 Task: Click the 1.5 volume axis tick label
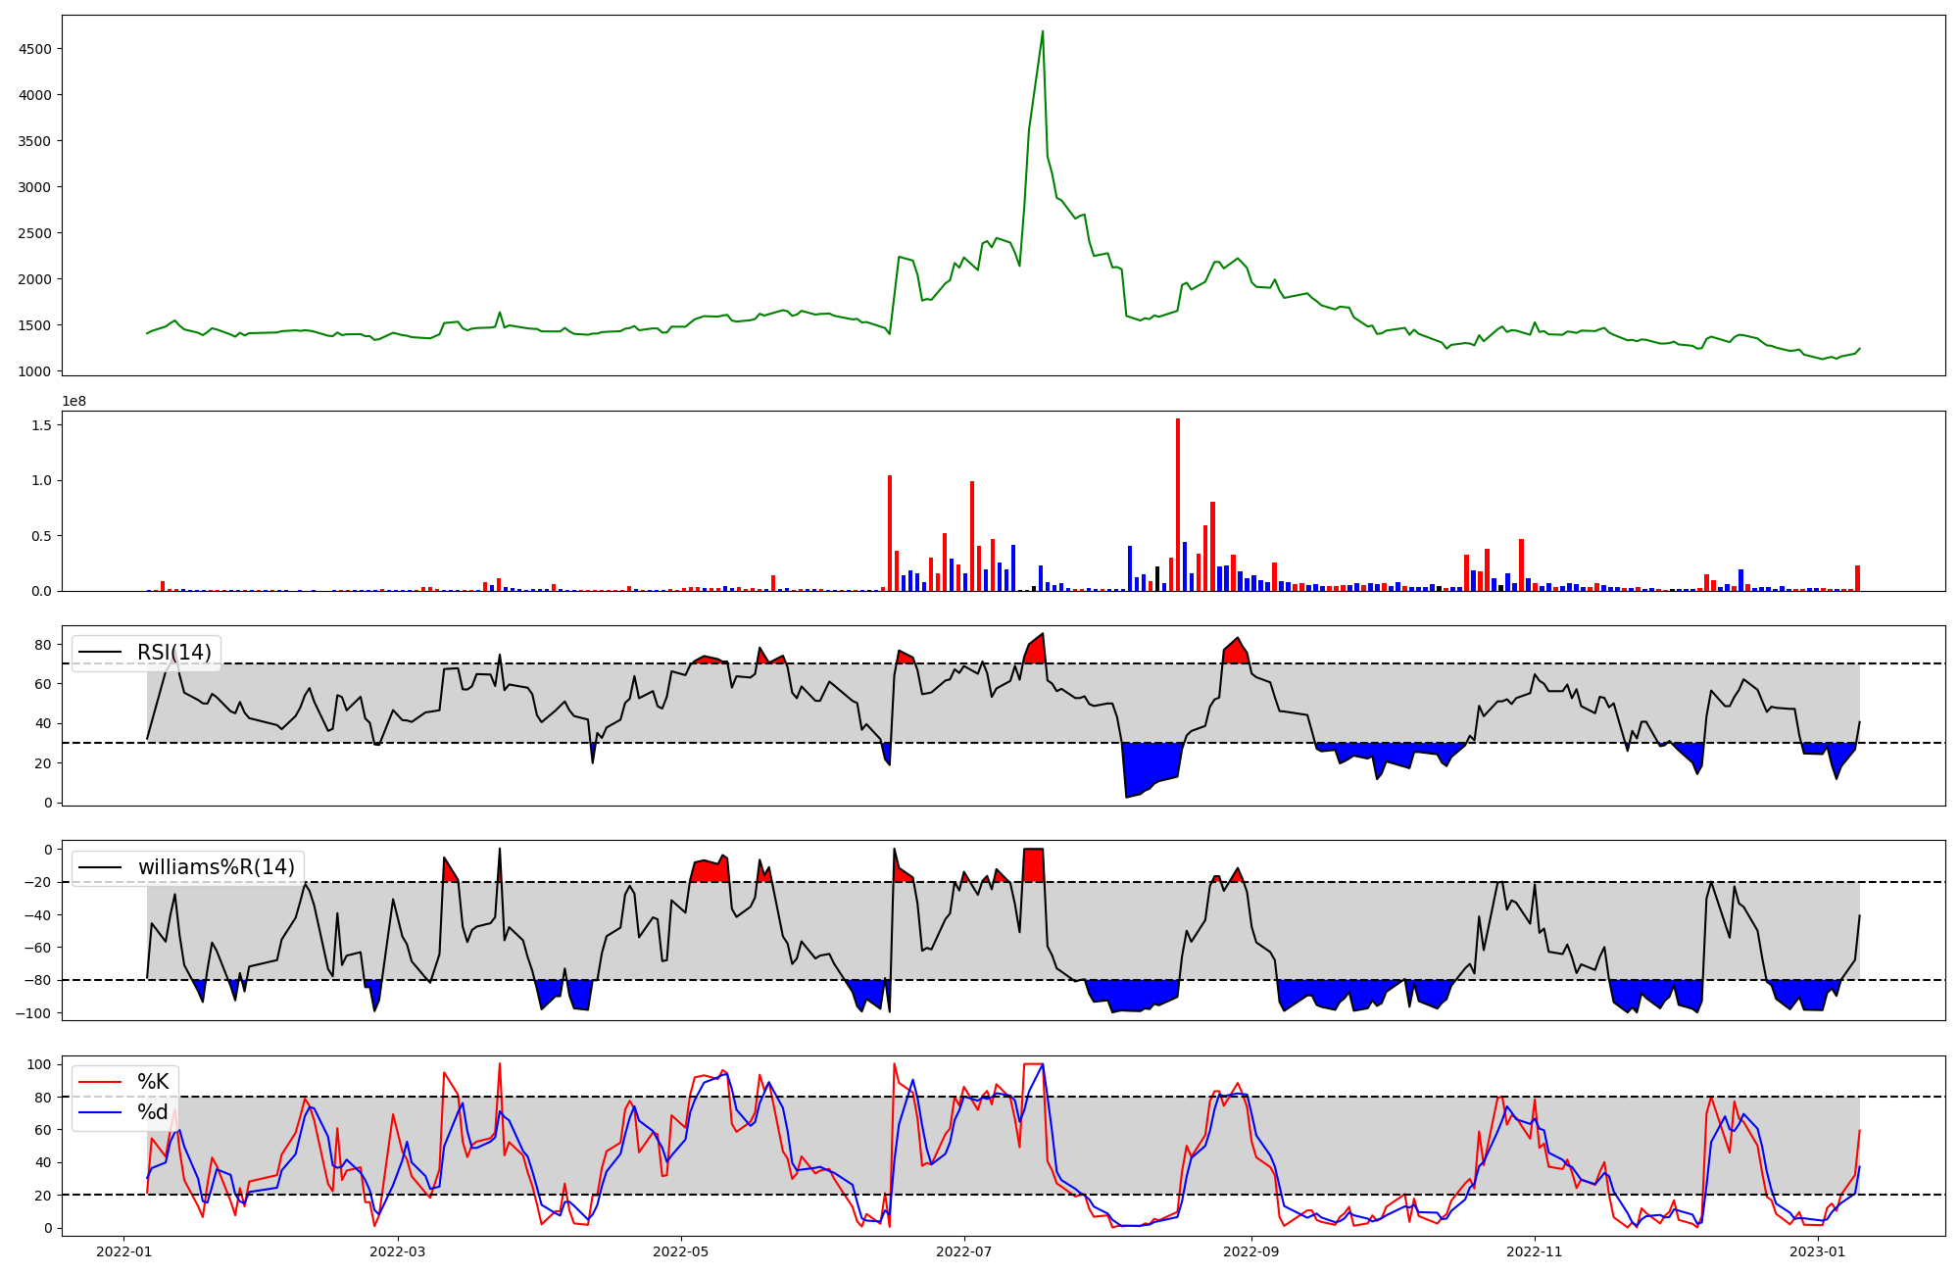coord(42,424)
